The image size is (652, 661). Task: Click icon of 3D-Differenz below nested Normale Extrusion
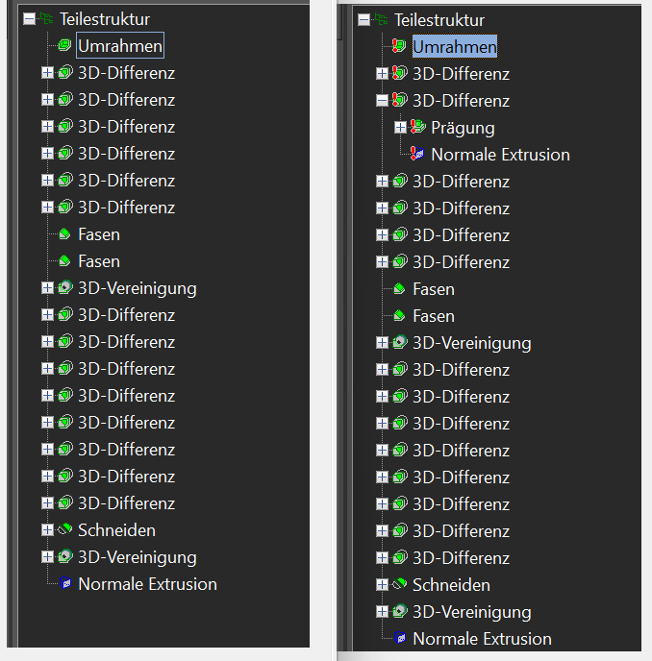tap(400, 181)
